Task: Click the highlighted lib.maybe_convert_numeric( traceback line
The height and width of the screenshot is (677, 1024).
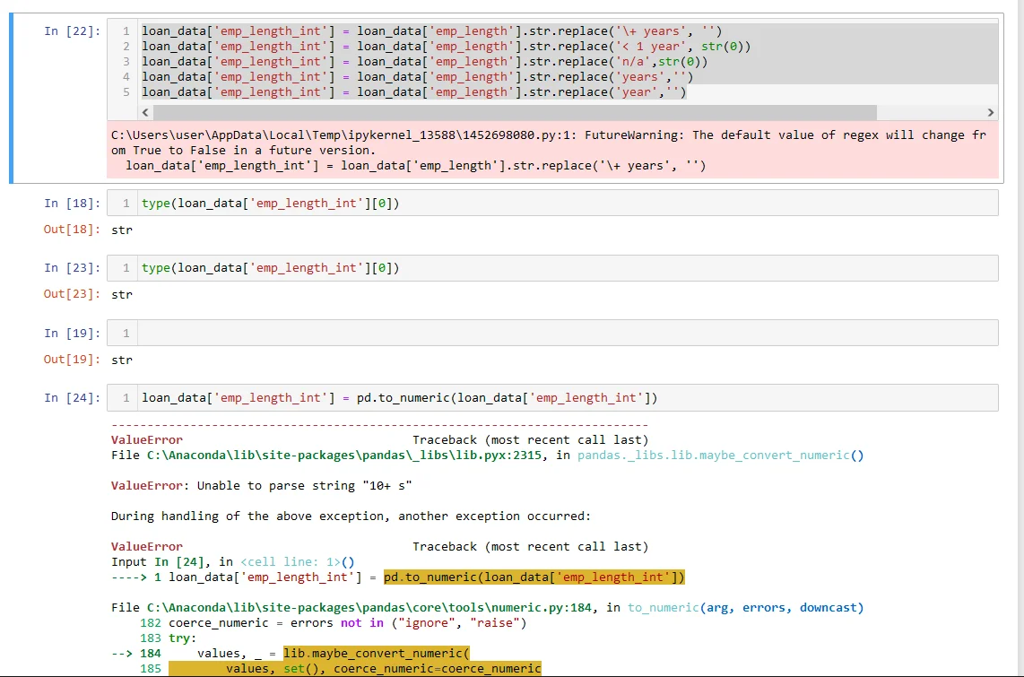Action: 376,654
